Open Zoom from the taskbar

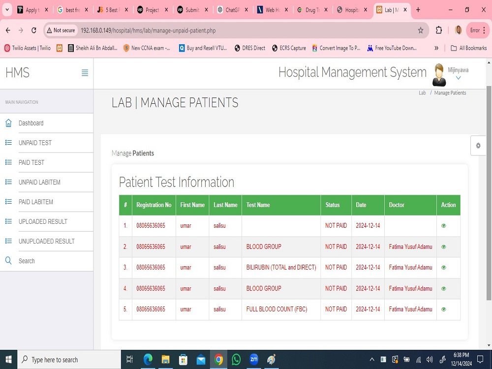point(253,360)
